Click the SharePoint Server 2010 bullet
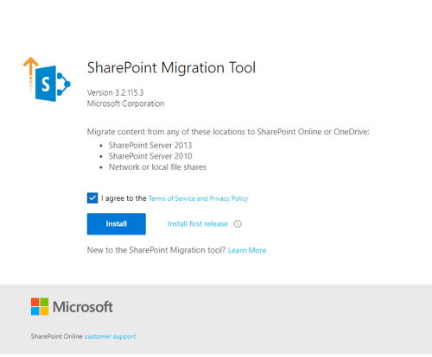 coord(150,156)
